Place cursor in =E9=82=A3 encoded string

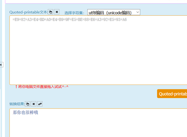[x=70, y=20]
